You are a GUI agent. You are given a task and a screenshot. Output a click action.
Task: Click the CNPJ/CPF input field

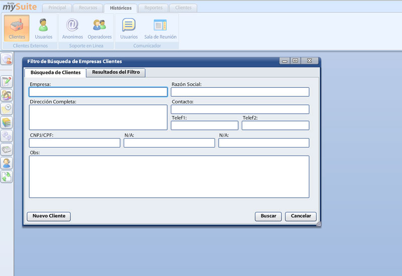point(74,143)
